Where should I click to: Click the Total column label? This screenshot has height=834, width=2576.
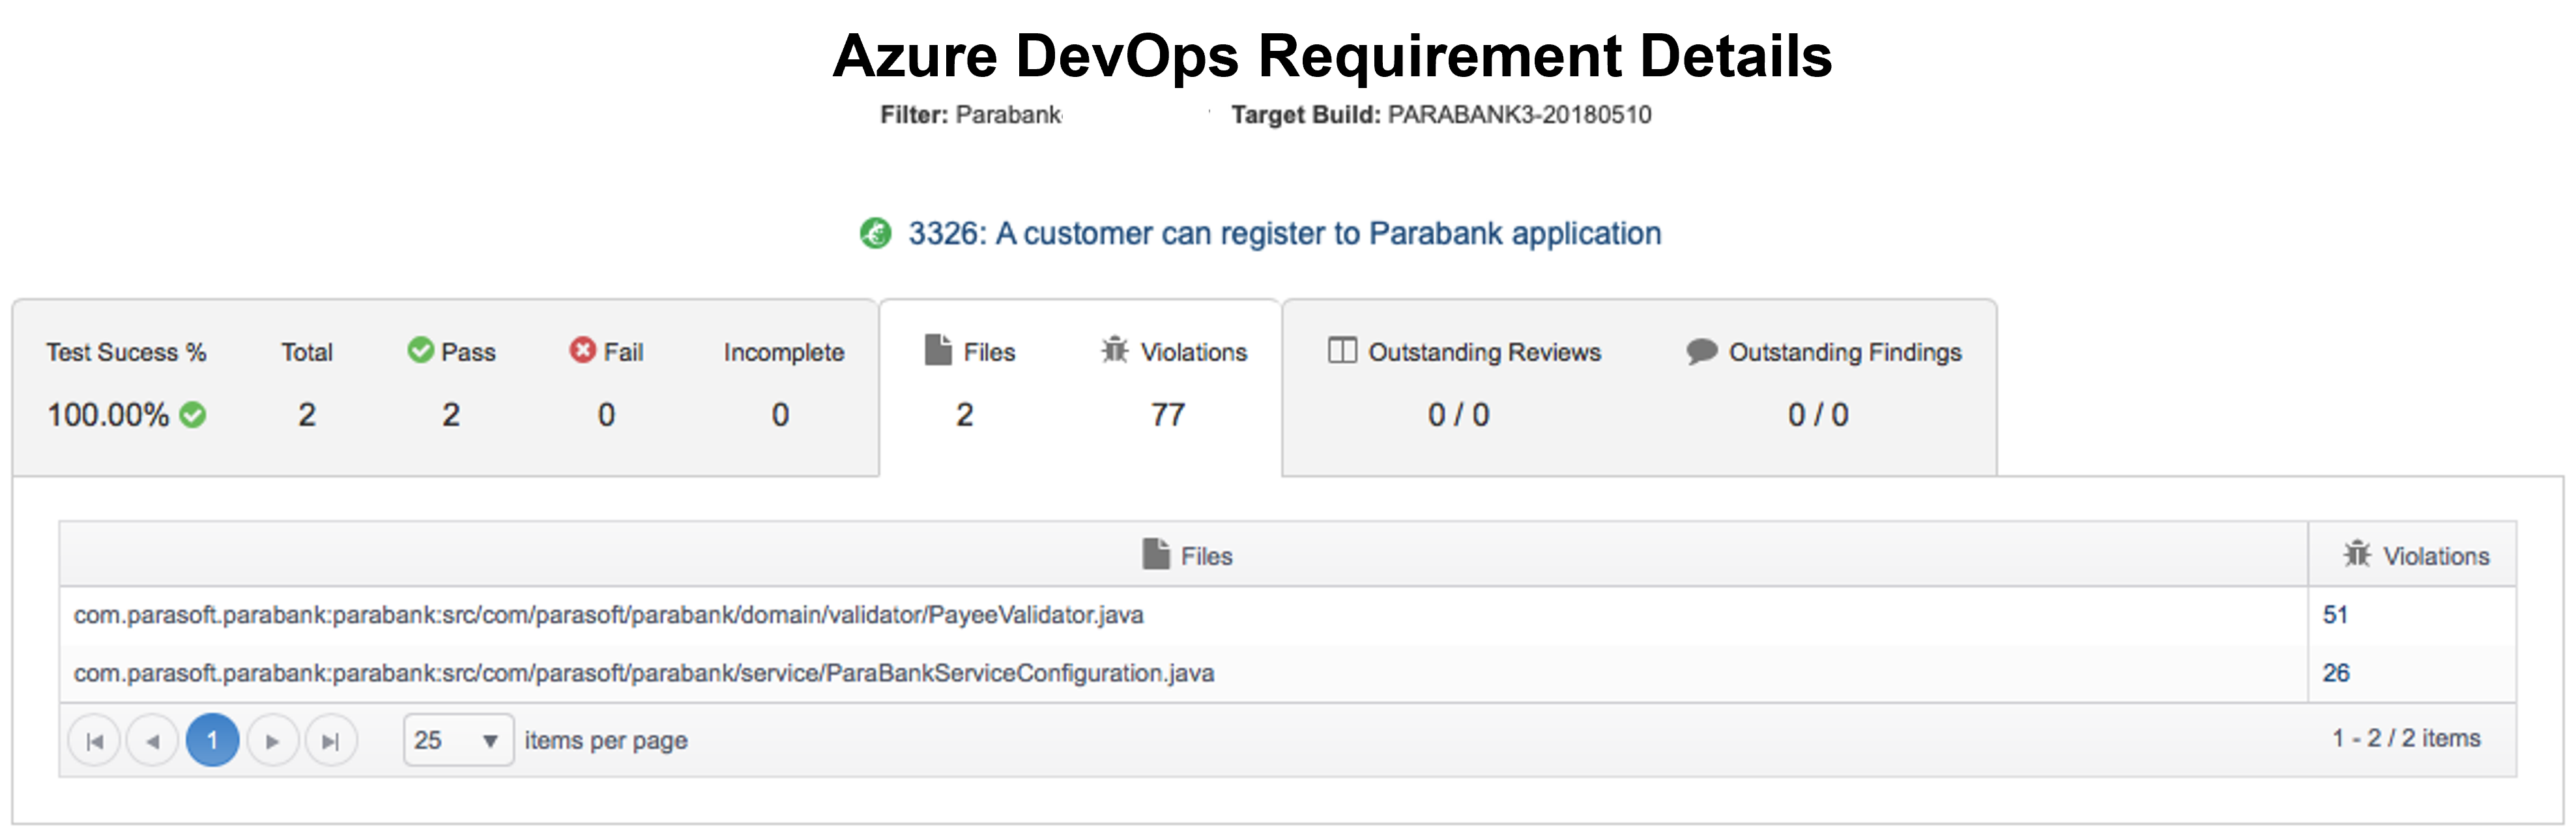pos(307,352)
